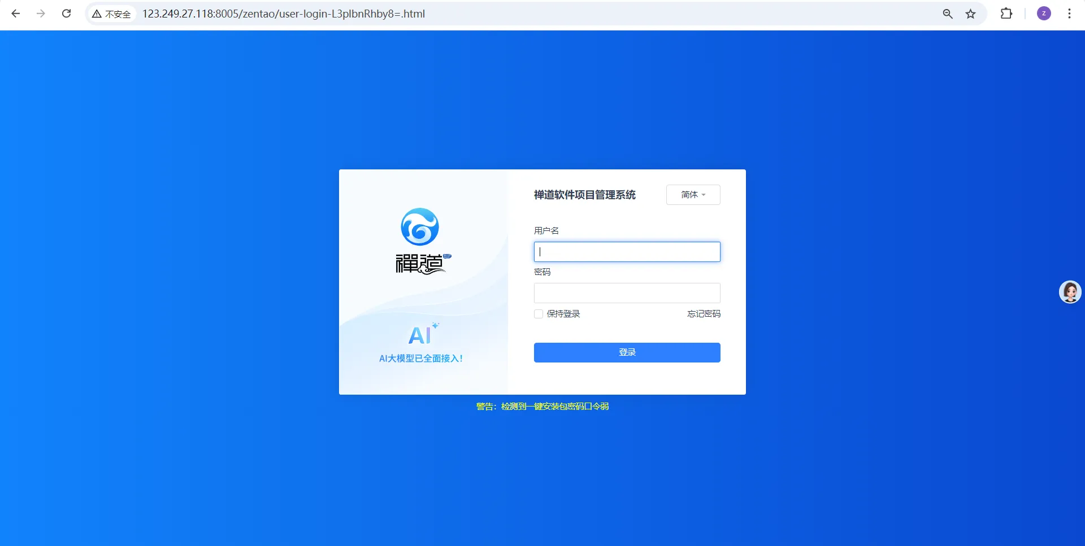
Task: Open the Chrome three-dot menu
Action: click(x=1069, y=14)
